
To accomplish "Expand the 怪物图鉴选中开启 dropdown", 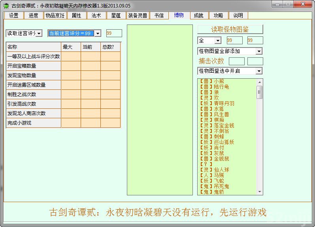I will click(x=259, y=71).
